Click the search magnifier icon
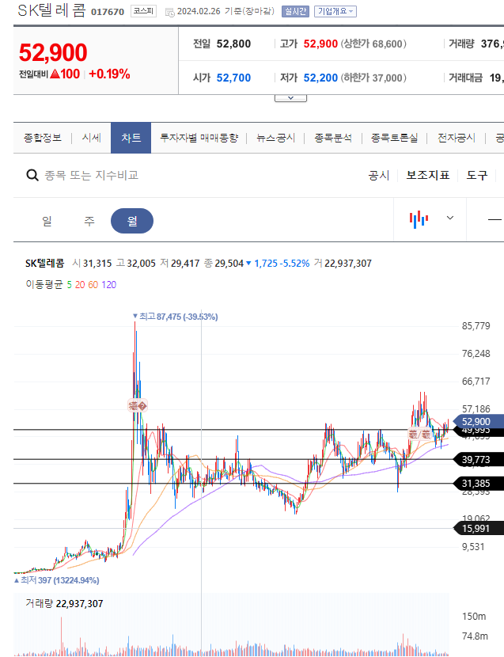This screenshot has width=504, height=657. 32,175
